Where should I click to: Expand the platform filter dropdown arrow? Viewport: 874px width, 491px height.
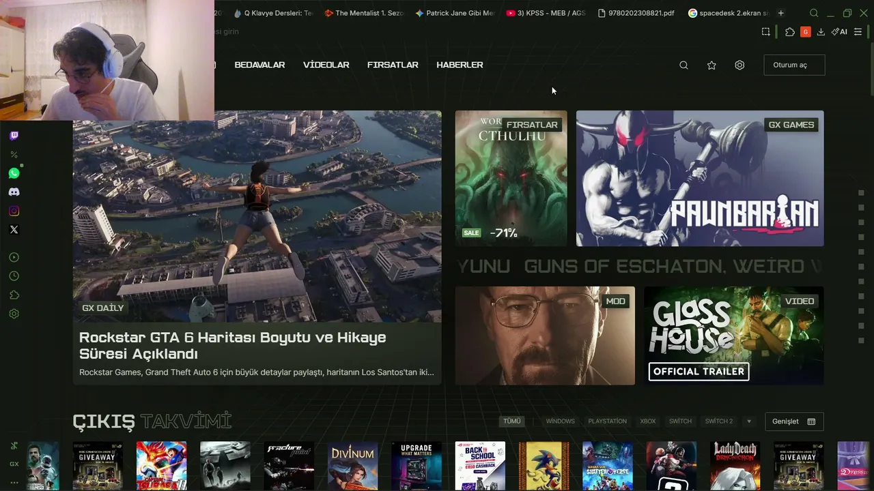pos(749,421)
